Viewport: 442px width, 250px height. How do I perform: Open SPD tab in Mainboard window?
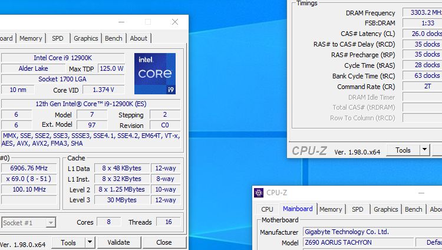(x=358, y=209)
